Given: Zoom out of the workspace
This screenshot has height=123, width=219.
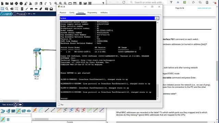Looking at the screenshot, I should pos(65,3).
